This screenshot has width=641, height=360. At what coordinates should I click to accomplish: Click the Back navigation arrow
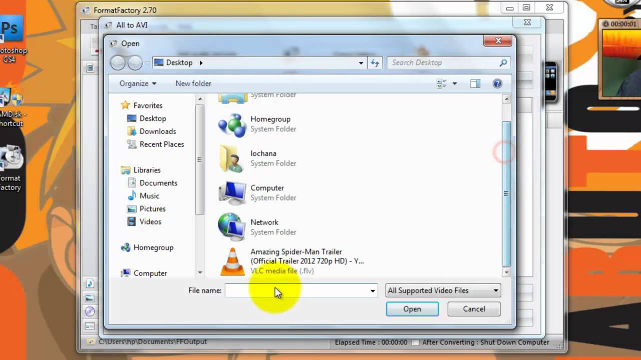coord(118,62)
